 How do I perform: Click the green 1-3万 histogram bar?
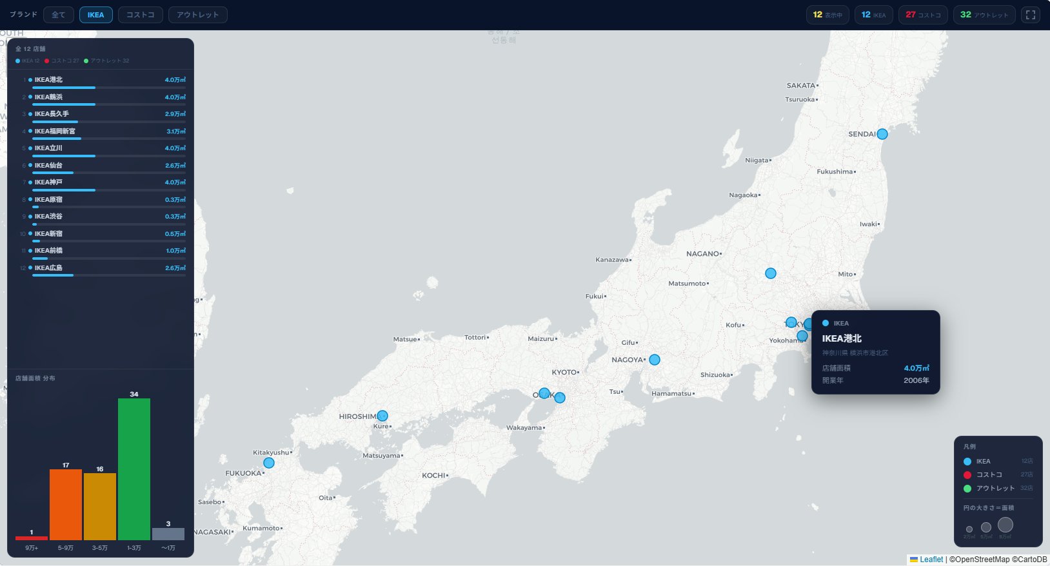(x=134, y=469)
